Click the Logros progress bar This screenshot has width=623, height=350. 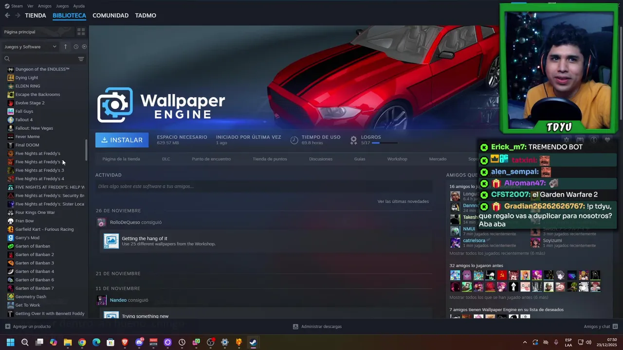coord(385,143)
